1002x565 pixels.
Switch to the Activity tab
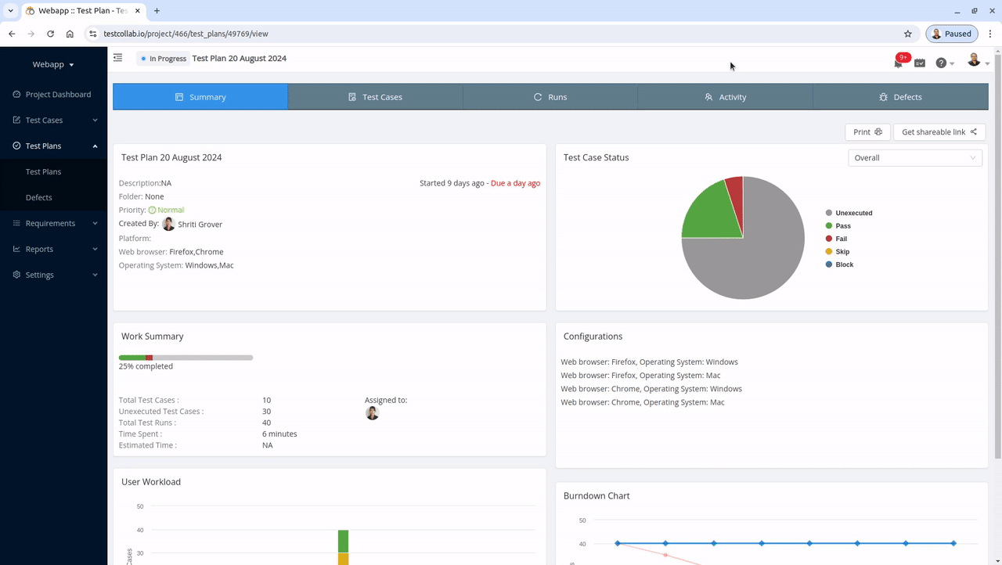click(x=726, y=97)
